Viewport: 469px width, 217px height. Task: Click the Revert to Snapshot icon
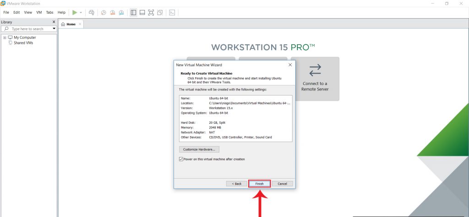(x=113, y=12)
